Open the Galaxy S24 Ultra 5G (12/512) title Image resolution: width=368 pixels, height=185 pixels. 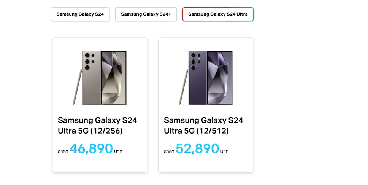pyautogui.click(x=203, y=126)
